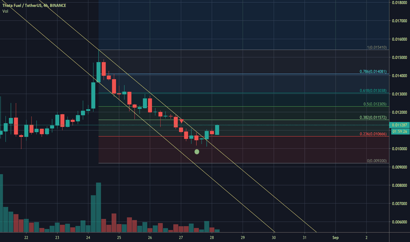The image size is (410, 242).
Task: Click the 0.009000 price axis label
Action: pos(399,167)
